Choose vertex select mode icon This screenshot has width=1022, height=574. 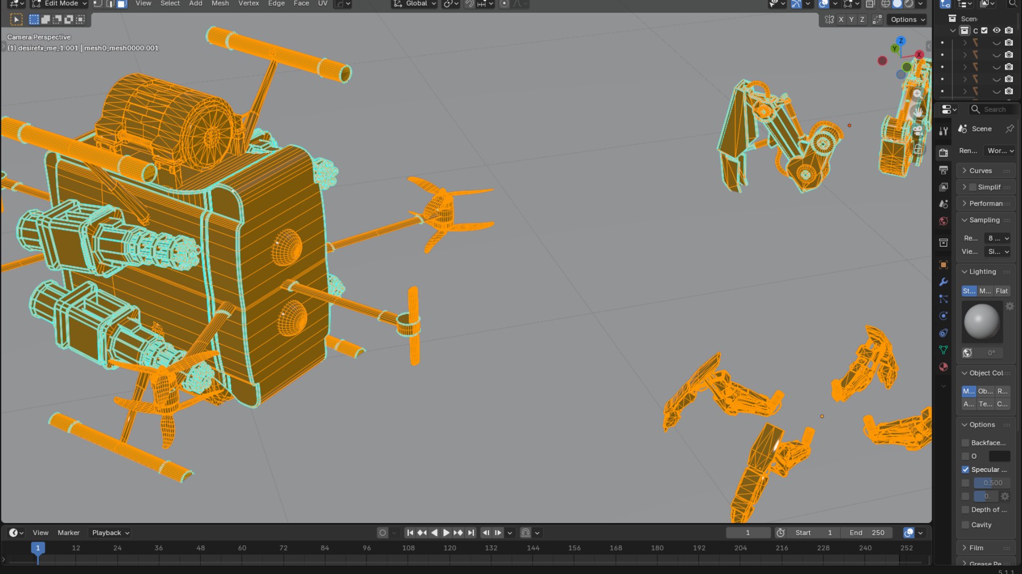click(98, 4)
